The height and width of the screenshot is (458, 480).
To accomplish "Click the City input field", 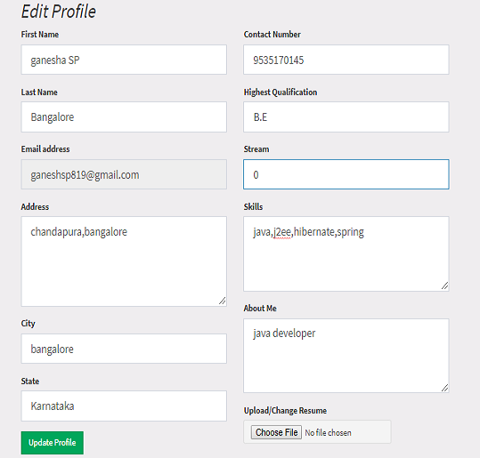I will coord(124,349).
